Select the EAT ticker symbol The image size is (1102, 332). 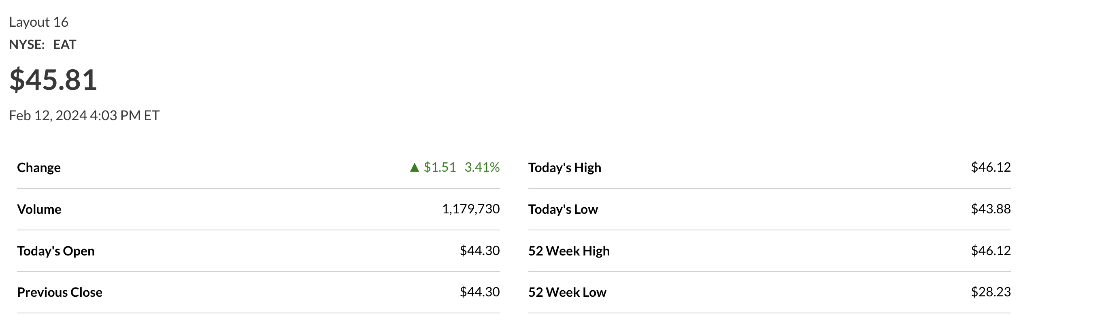65,45
